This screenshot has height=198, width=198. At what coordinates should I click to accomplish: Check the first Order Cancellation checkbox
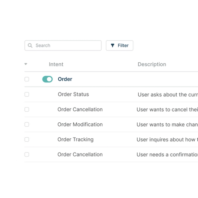[27, 110]
